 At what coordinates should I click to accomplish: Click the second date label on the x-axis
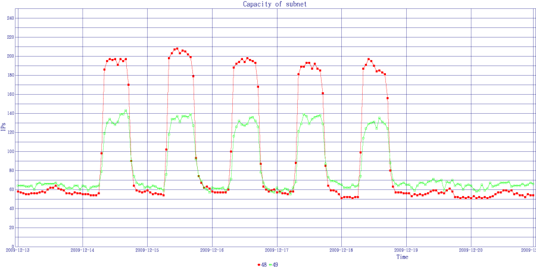coord(82,251)
